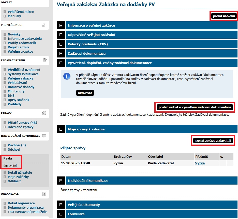
Task: Expand the Informace o veřejné zakázce section
Action: pos(61,26)
